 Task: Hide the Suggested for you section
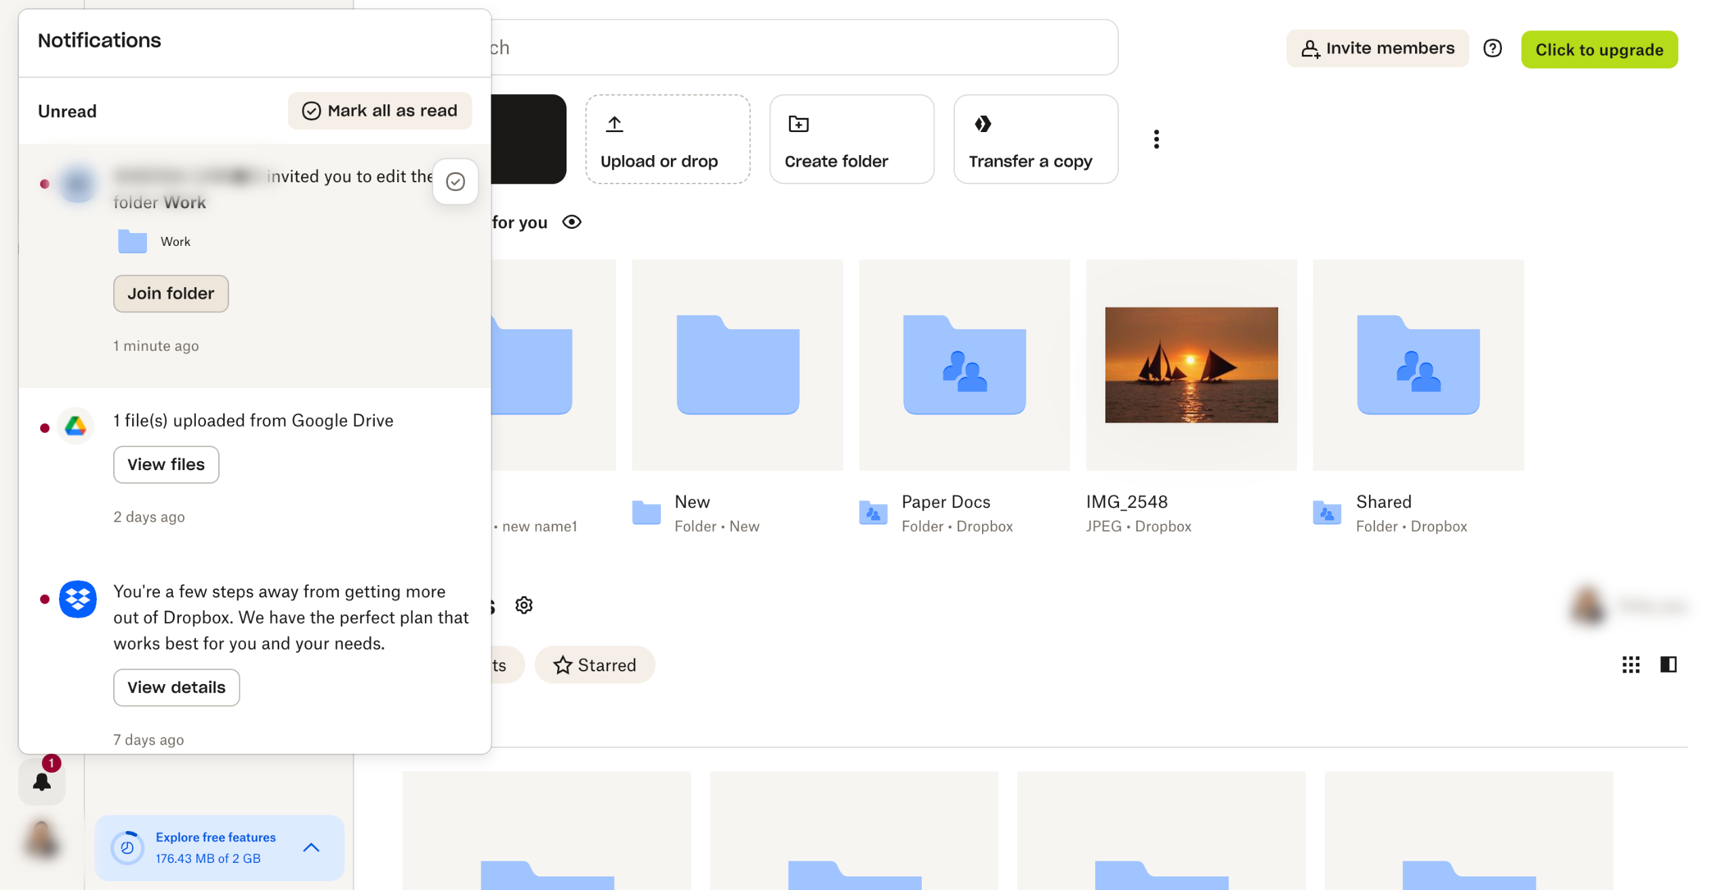[x=572, y=222]
